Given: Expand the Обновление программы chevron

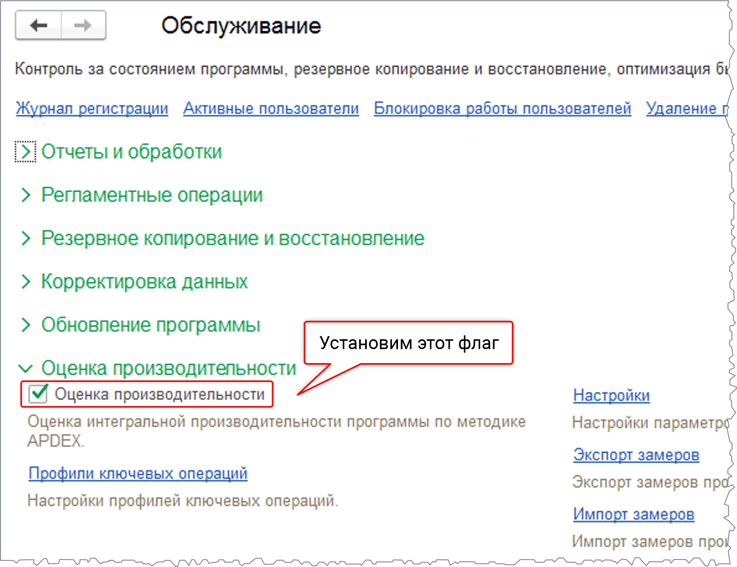Looking at the screenshot, I should click(x=26, y=325).
